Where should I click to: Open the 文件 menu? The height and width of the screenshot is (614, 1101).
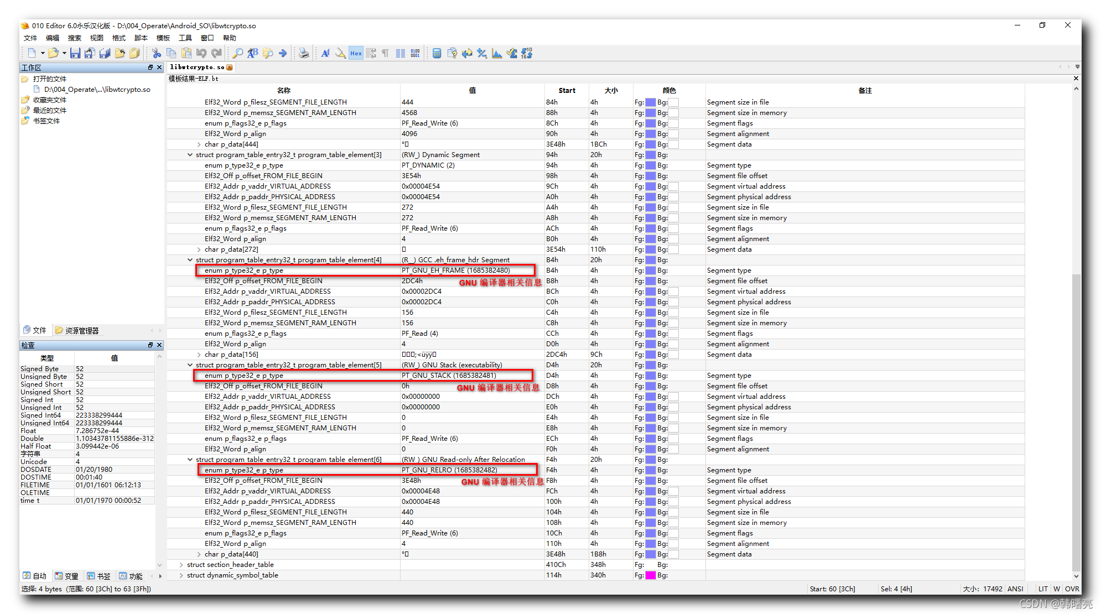30,38
